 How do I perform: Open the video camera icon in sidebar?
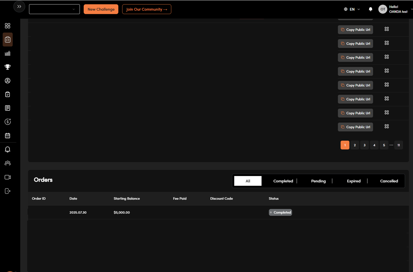[7, 177]
